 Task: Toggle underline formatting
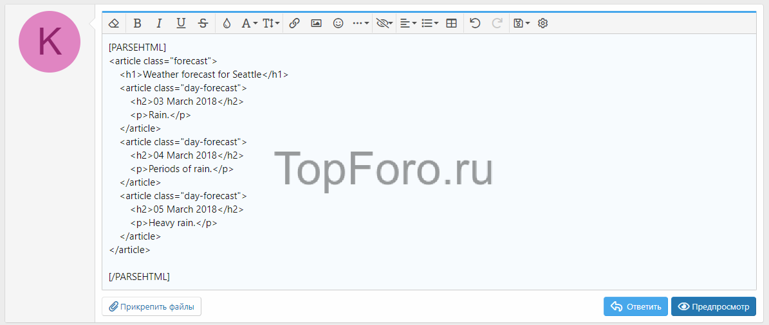(x=181, y=23)
